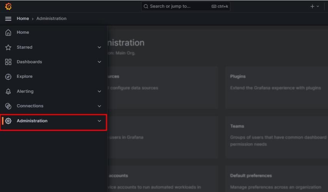Click the Administration breadcrumb
The image size is (328, 192).
[52, 18]
